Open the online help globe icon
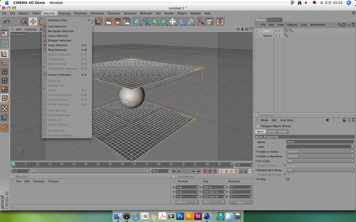 tap(220, 22)
